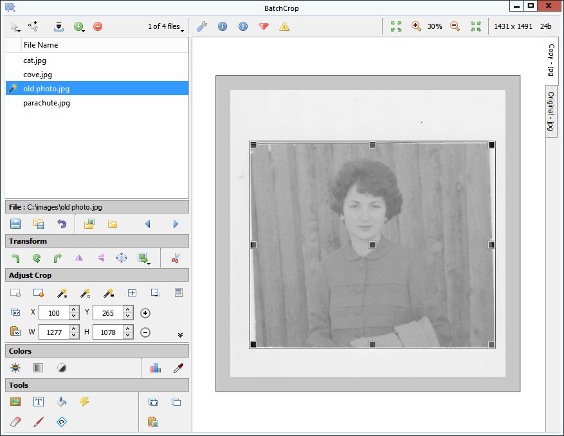Select cat.jpg in the file list
Viewport: 564px width, 436px height.
[x=35, y=60]
